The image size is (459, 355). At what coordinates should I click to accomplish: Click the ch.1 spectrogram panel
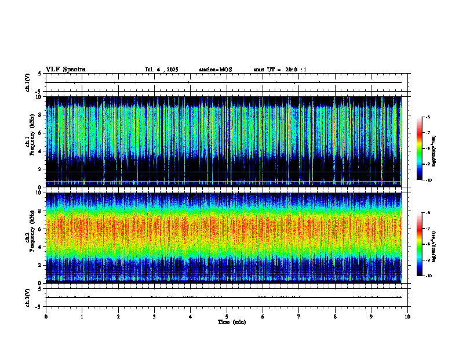[223, 142]
